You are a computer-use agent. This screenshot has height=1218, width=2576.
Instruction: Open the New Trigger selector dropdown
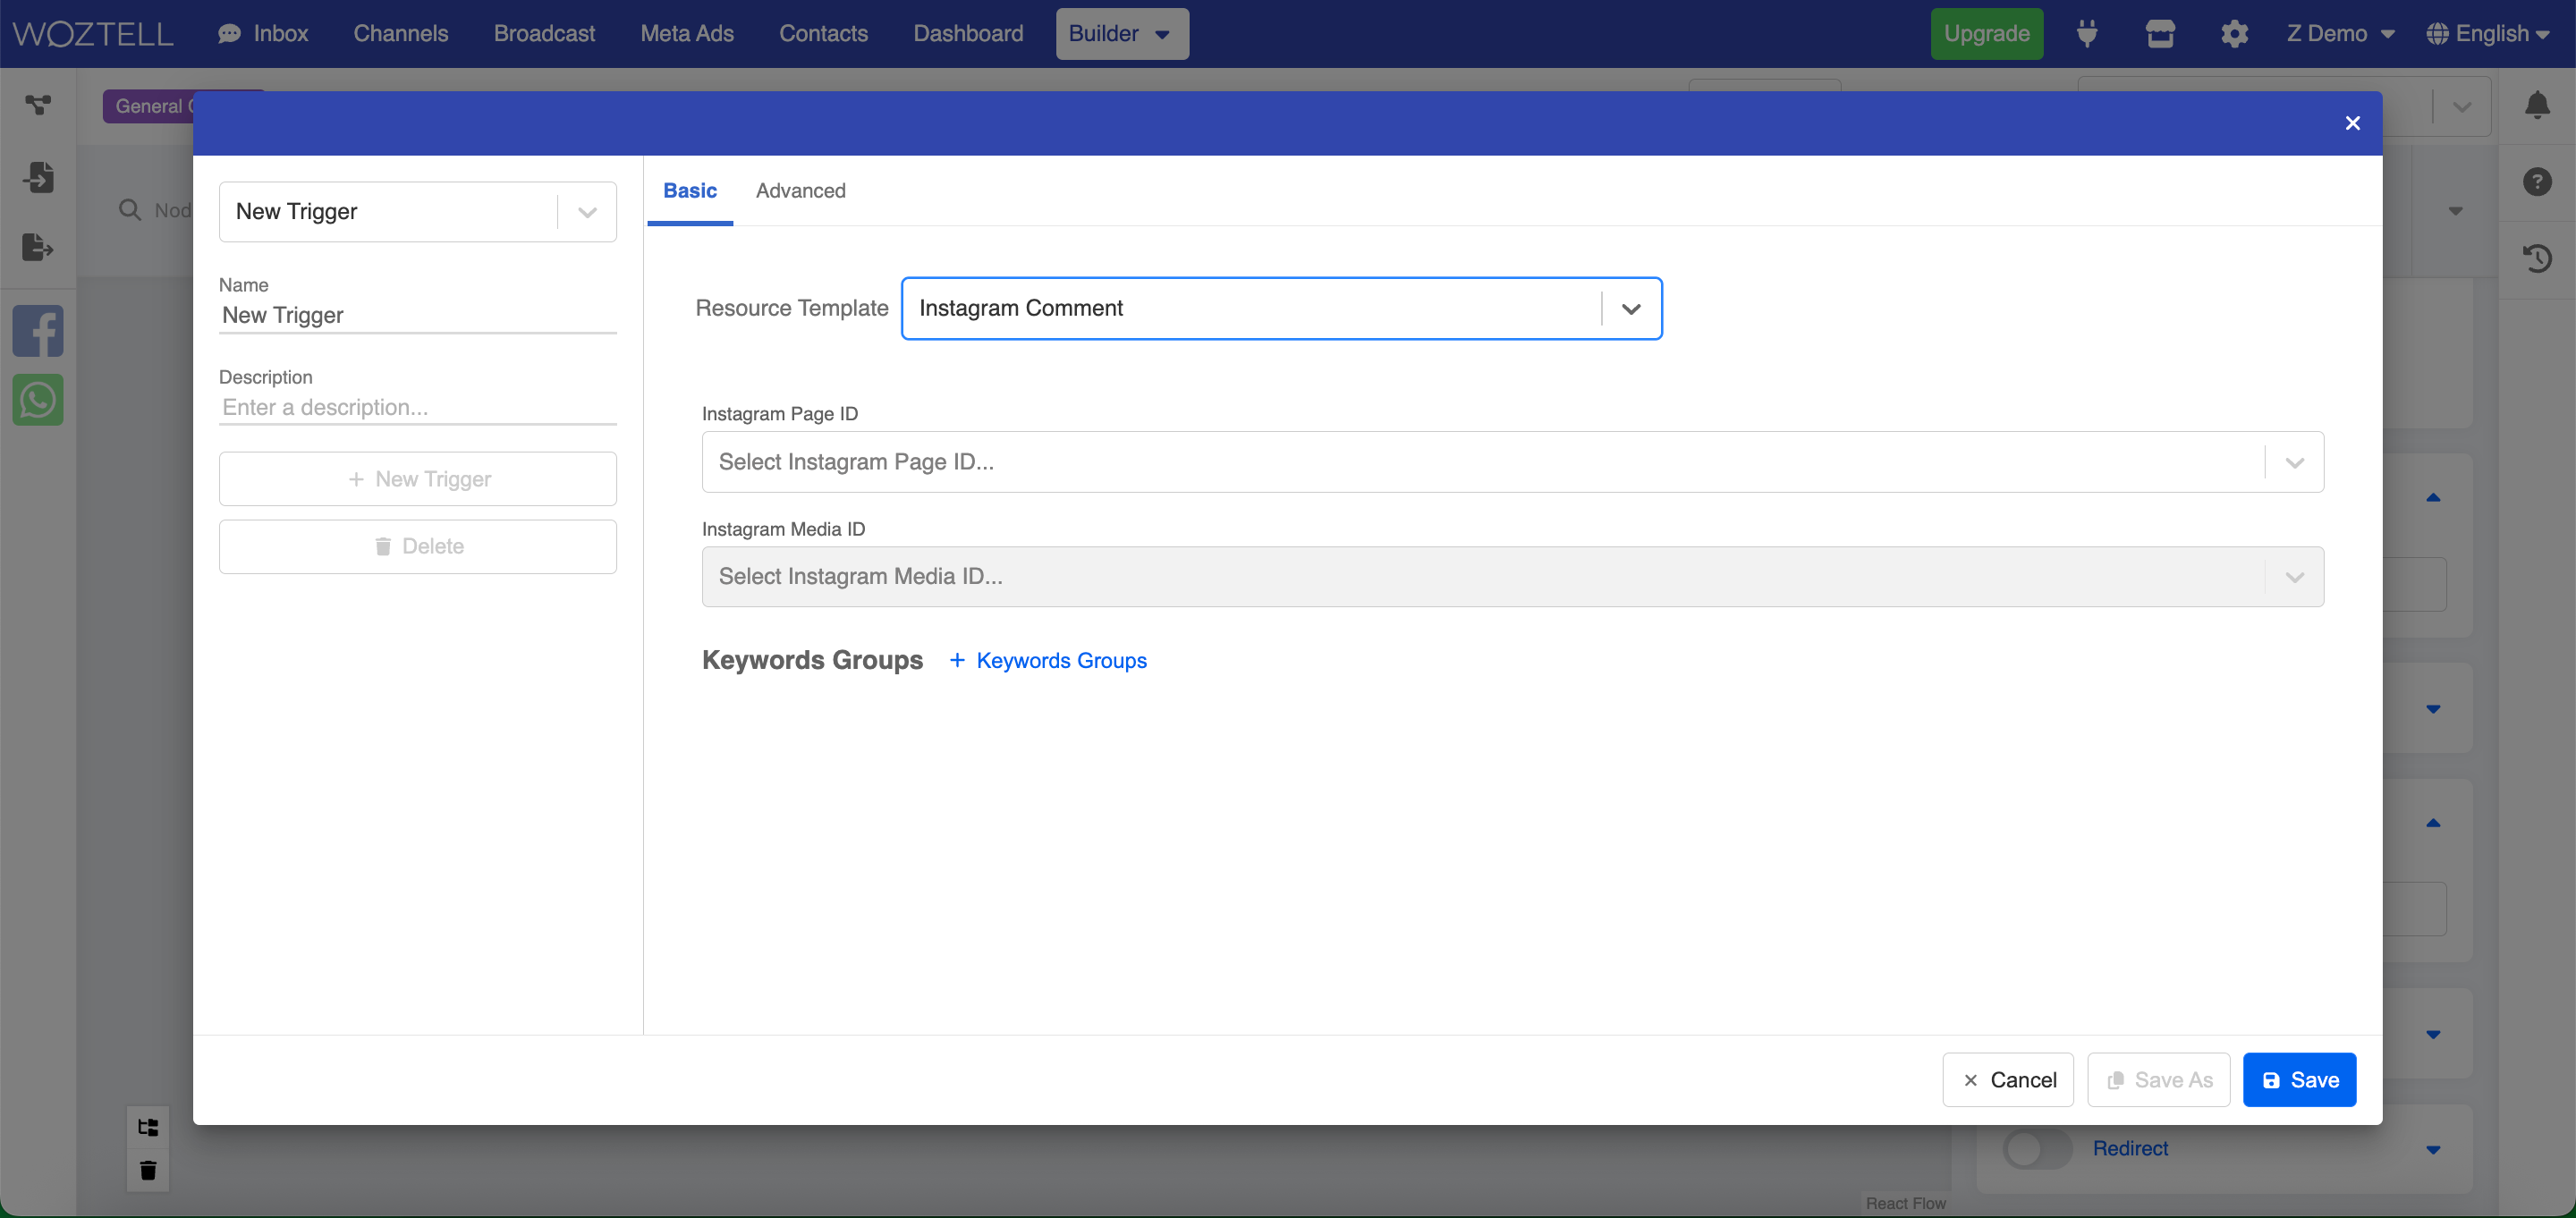coord(417,212)
